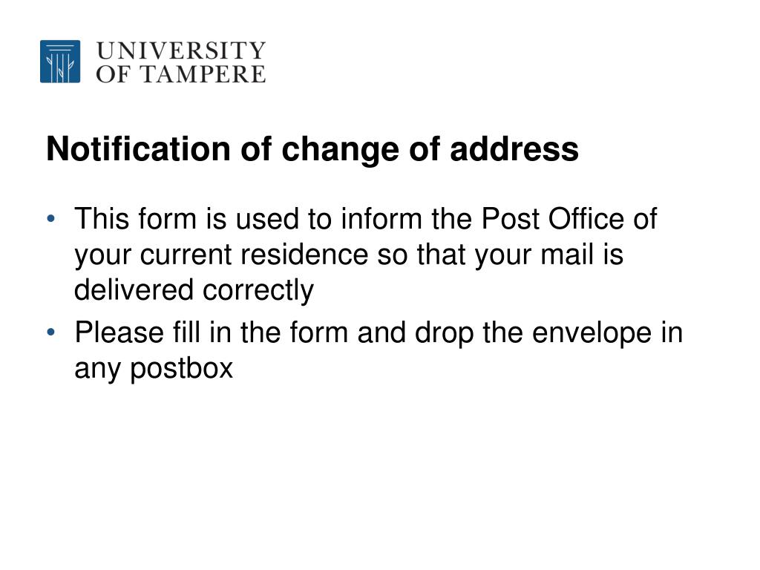Select the Notification of change of address title
760x570 pixels.
point(312,149)
